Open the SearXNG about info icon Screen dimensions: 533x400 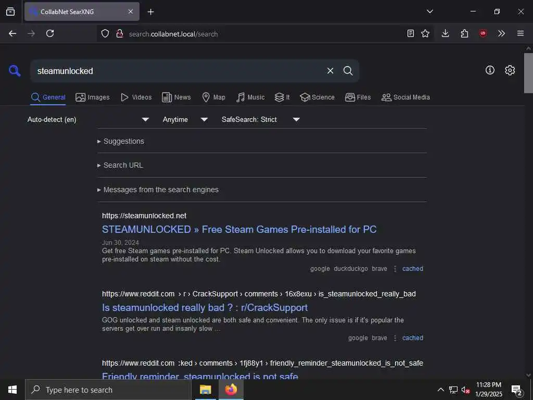click(490, 70)
